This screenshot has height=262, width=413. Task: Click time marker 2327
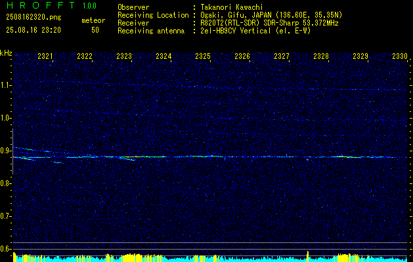(x=282, y=56)
